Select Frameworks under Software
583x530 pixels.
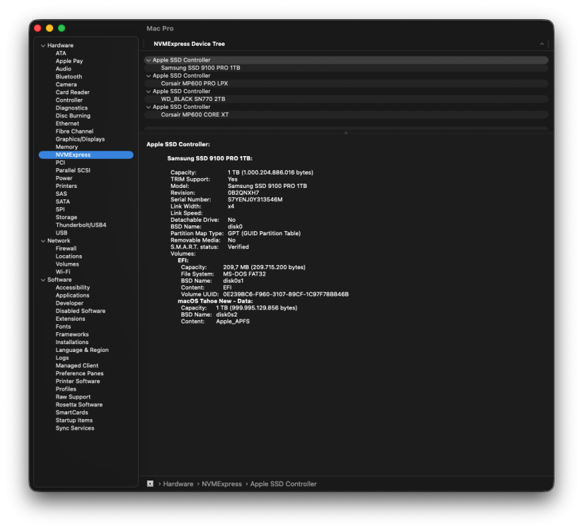tap(72, 334)
